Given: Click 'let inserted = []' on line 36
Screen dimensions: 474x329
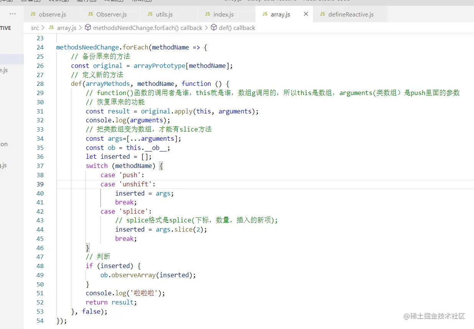Looking at the screenshot, I should tap(117, 156).
